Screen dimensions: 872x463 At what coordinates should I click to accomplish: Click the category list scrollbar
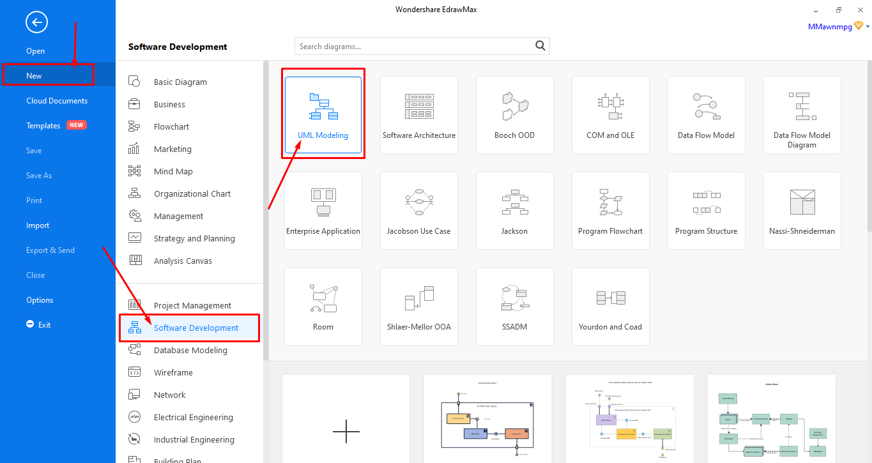point(266,211)
